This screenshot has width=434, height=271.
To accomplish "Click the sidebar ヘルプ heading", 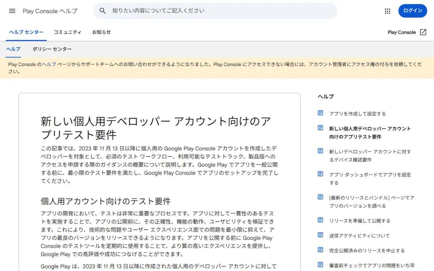I will (326, 96).
